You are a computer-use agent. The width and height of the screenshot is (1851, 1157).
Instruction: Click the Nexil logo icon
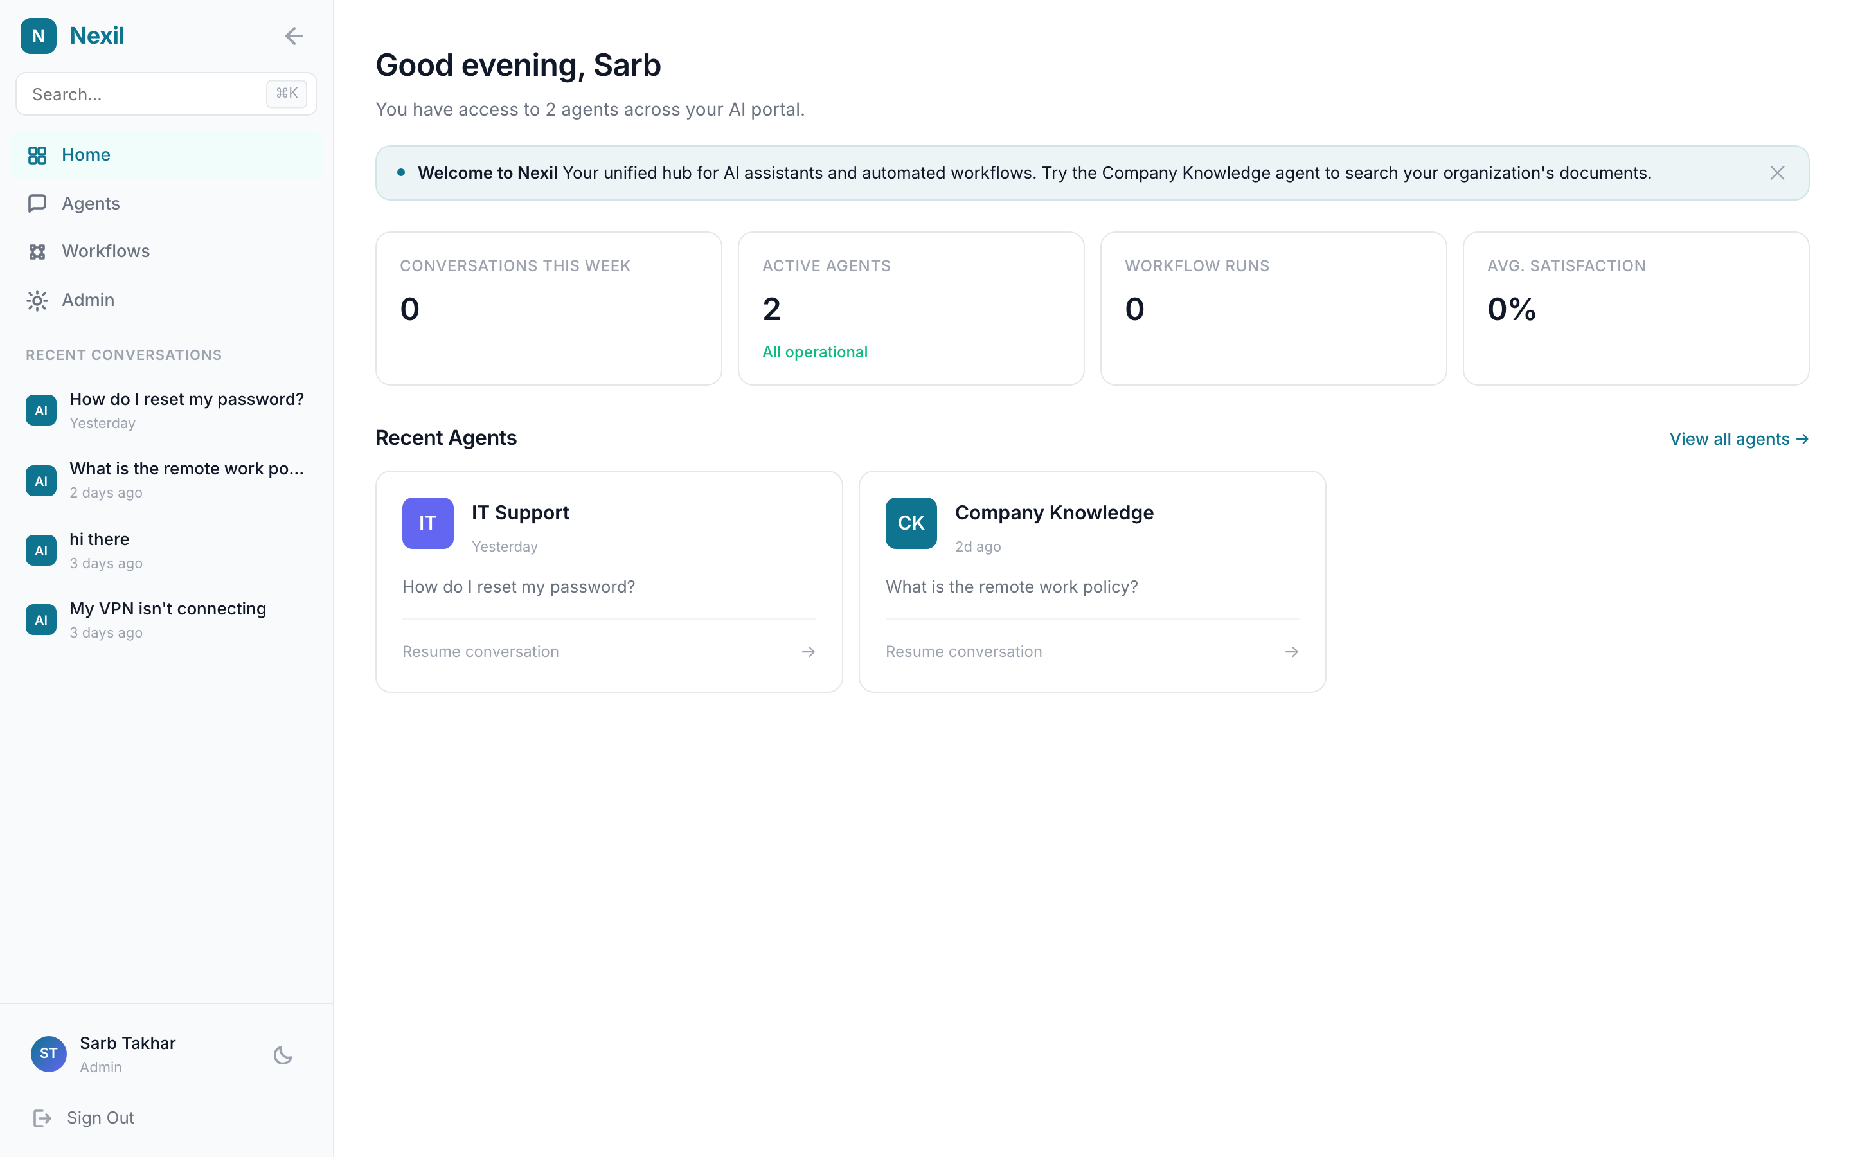click(39, 35)
